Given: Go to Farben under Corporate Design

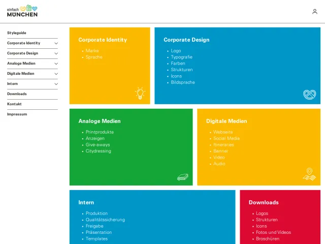Looking at the screenshot, I should 178,63.
